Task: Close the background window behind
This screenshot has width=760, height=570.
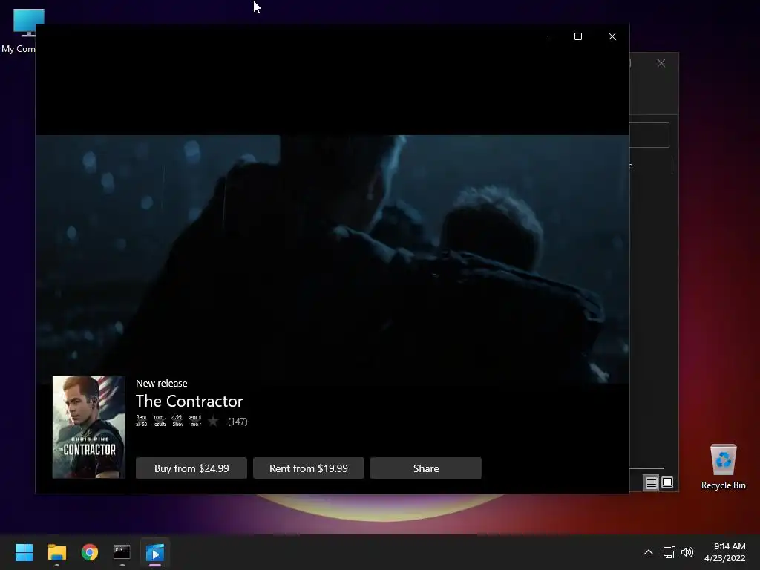Action: point(661,63)
